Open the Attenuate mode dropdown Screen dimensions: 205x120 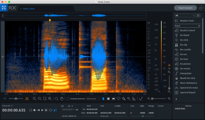pos(93,99)
